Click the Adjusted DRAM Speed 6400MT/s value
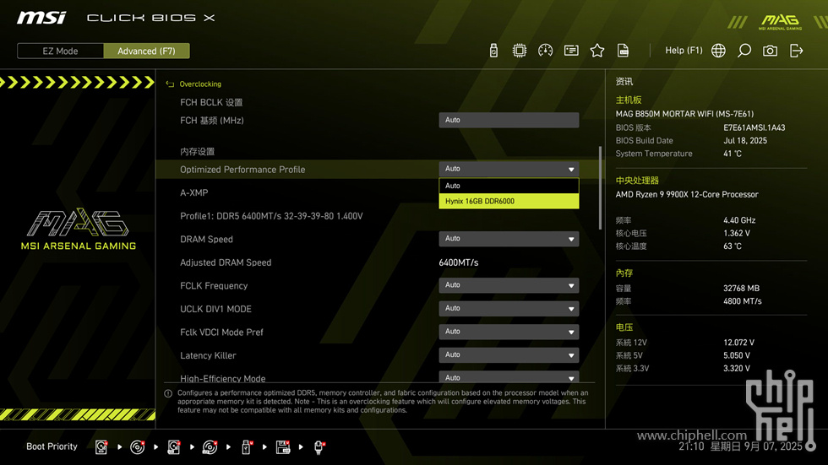828x465 pixels. click(x=458, y=262)
